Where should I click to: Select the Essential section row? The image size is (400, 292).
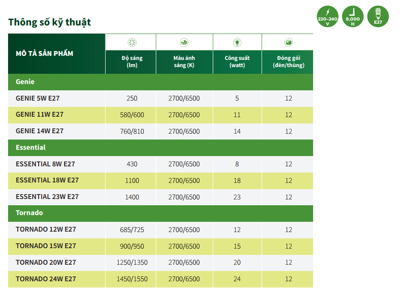[x=160, y=148]
